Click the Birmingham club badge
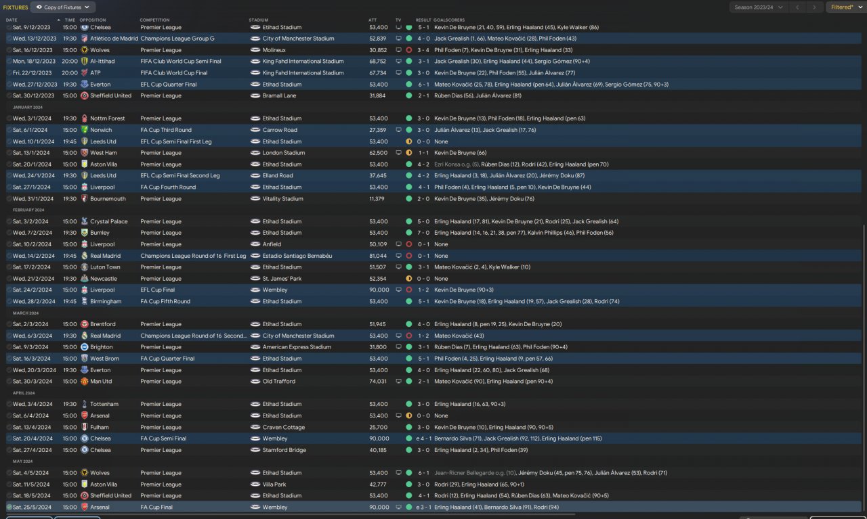 (x=84, y=301)
